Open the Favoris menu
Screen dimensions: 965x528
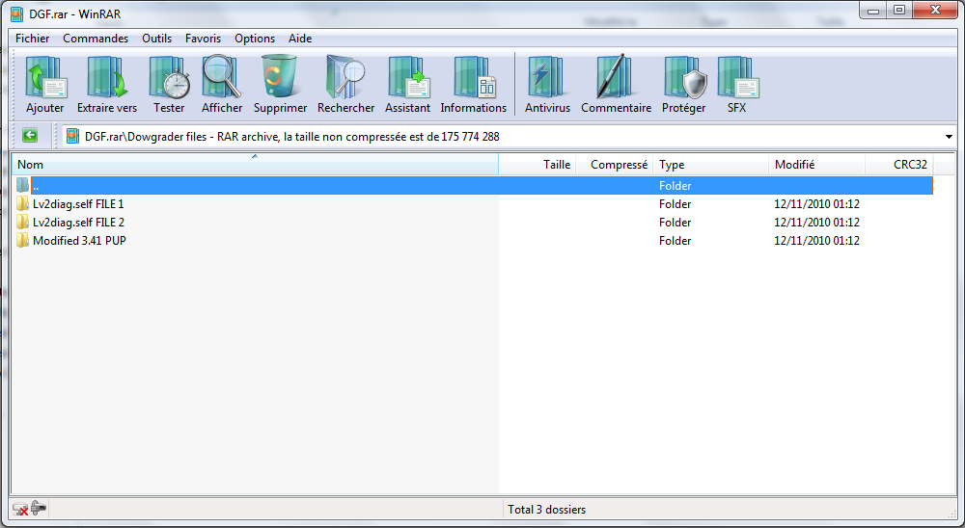pos(203,39)
